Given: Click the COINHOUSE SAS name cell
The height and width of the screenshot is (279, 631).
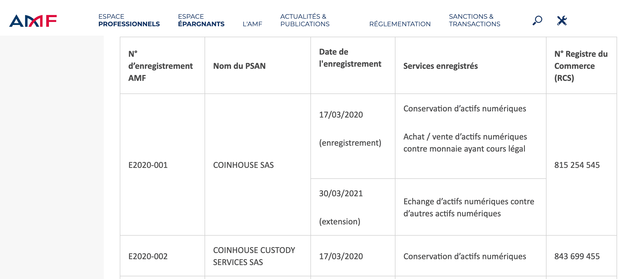Looking at the screenshot, I should pos(243,165).
